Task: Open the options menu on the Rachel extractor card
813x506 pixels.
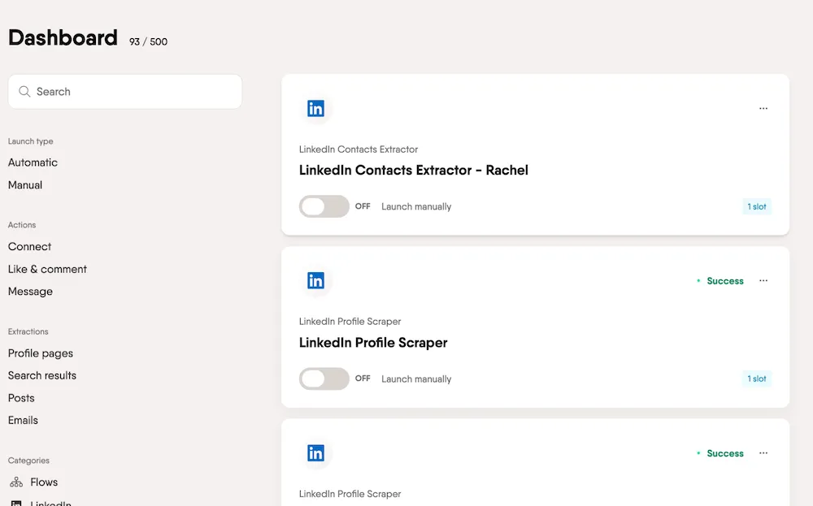Action: [x=763, y=108]
